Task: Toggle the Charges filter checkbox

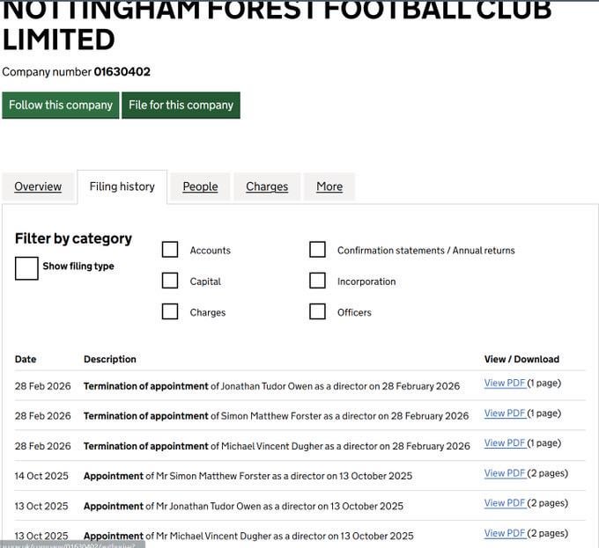Action: tap(170, 311)
